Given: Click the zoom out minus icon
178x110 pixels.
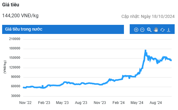Looking at the screenshot, I should pos(142,30).
